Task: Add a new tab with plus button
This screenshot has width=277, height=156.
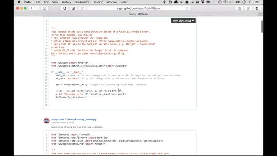Action: point(261,14)
